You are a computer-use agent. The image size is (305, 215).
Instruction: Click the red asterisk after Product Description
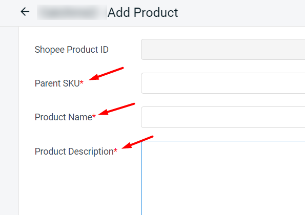tap(115, 150)
